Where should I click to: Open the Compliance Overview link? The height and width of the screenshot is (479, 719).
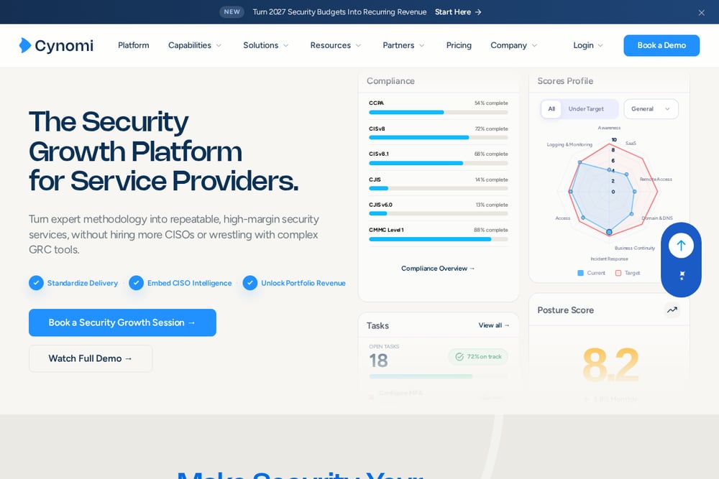(438, 269)
